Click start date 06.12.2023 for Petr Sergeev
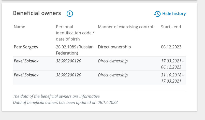 (x=171, y=47)
